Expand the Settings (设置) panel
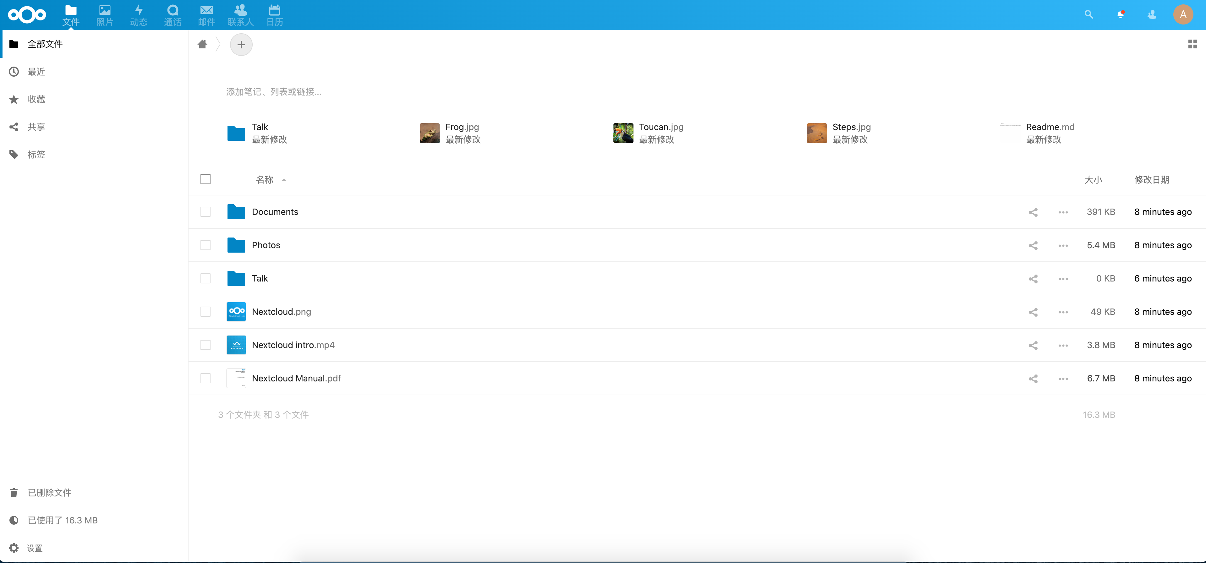Screen dimensions: 1206x563 (x=94, y=548)
